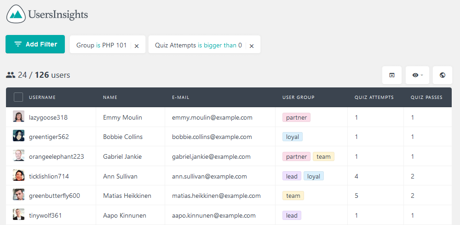Image resolution: width=460 pixels, height=225 pixels.
Task: Open the eye column visibility dropdown
Action: [x=417, y=75]
